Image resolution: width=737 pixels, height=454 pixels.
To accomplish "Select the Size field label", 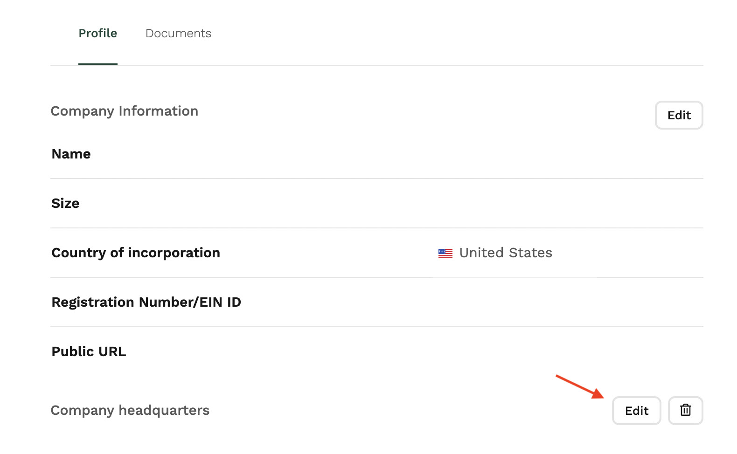I will click(x=65, y=203).
